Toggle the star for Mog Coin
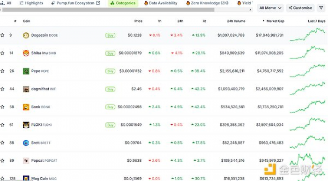This screenshot has width=328, height=181. tap(2, 179)
